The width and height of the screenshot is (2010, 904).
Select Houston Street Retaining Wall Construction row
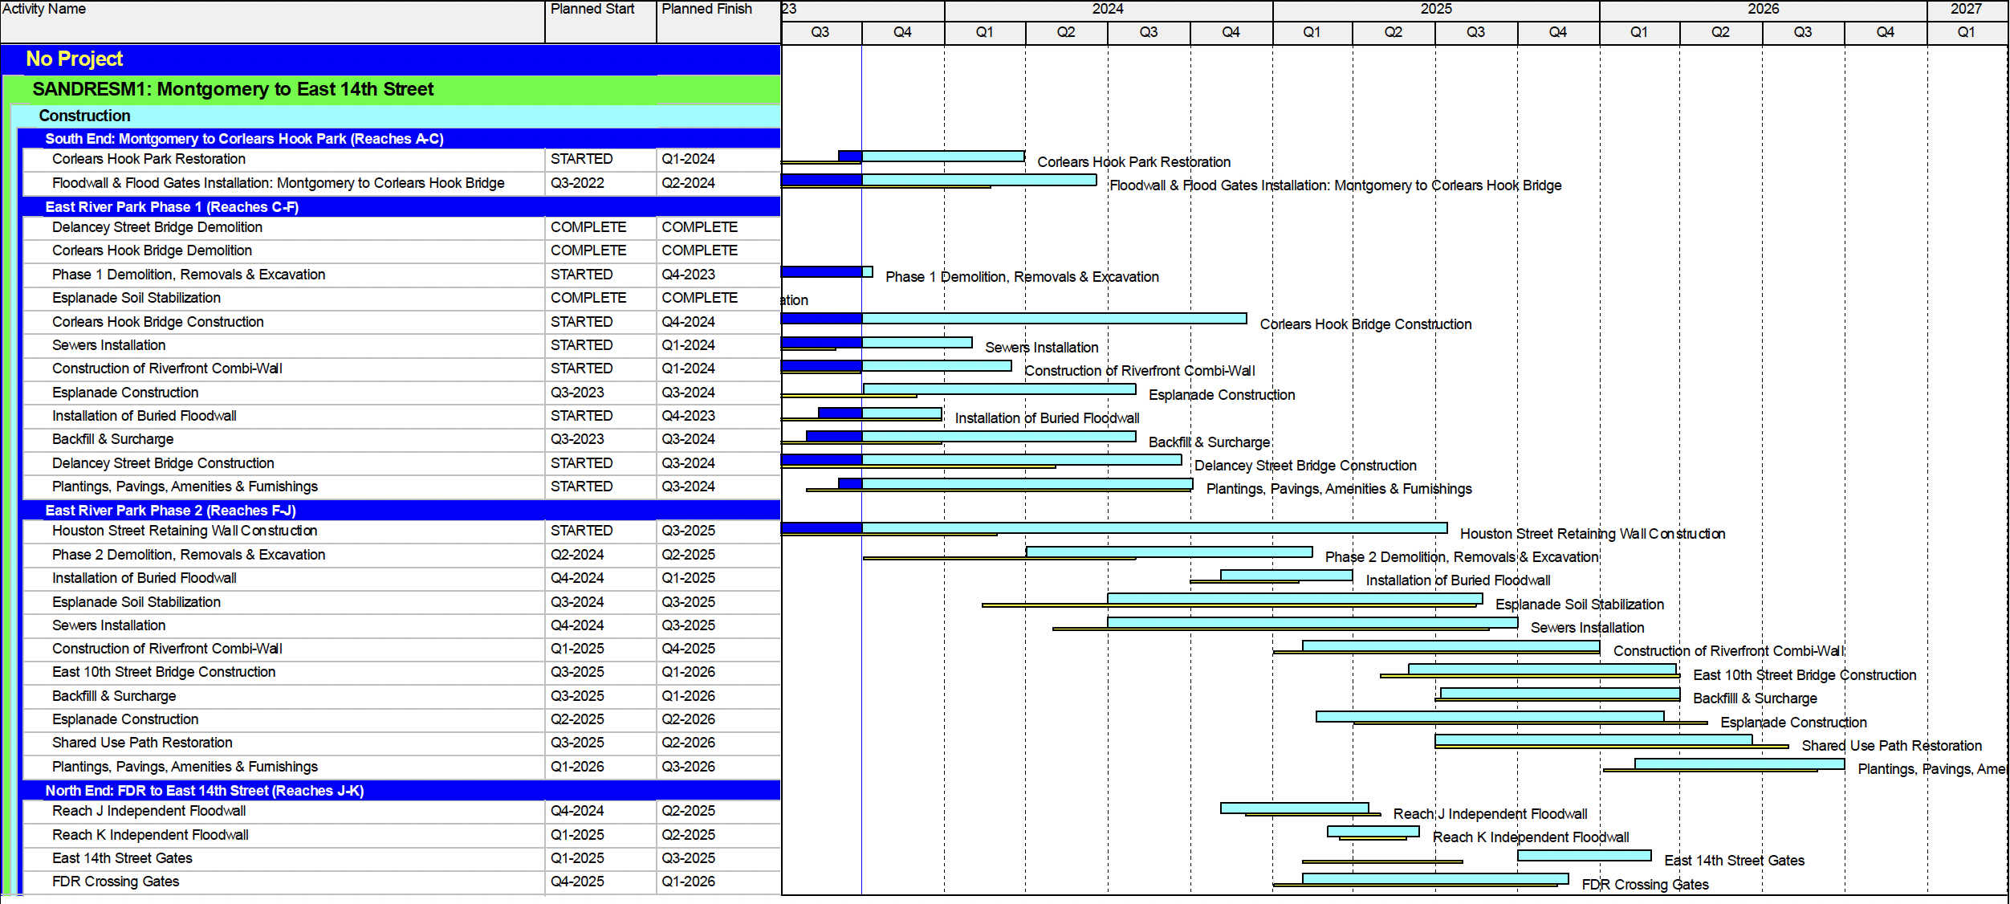click(401, 531)
